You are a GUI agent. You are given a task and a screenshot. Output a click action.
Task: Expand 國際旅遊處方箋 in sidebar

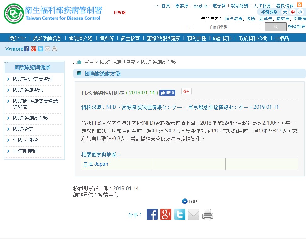point(30,118)
